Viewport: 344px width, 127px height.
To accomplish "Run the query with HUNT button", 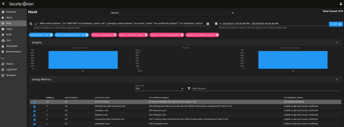I will coord(336,24).
